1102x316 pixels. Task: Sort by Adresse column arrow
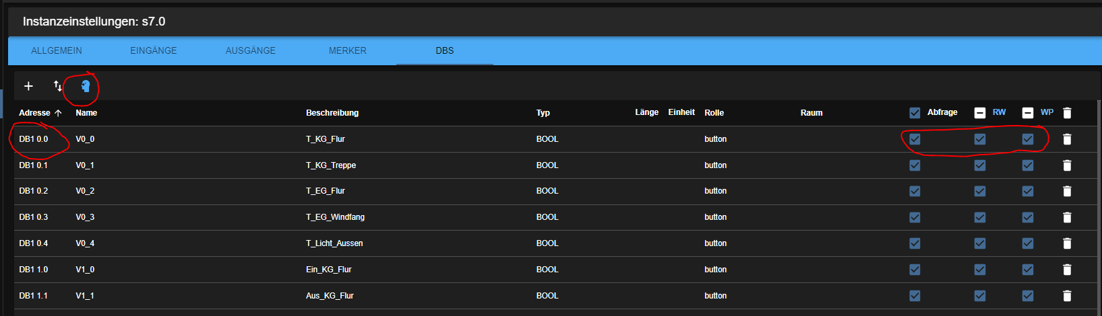click(x=58, y=113)
